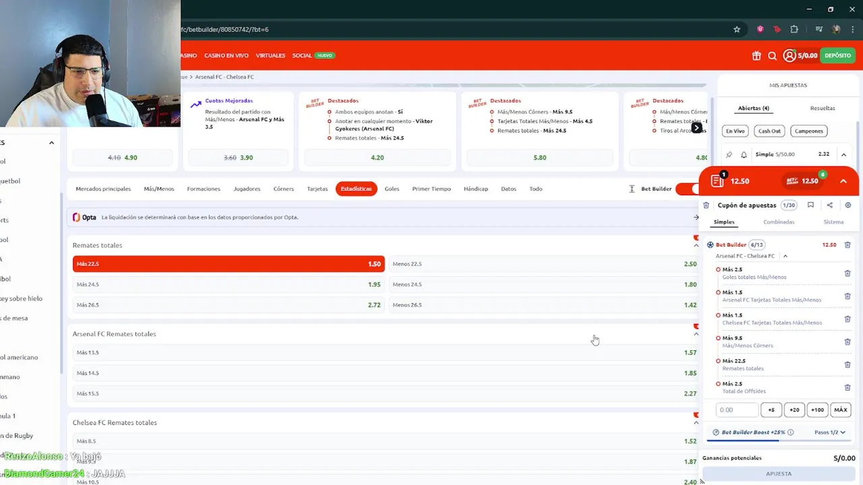Viewport: 863px width, 485px height.
Task: Save coupon with the bookmark icon
Action: coord(810,205)
